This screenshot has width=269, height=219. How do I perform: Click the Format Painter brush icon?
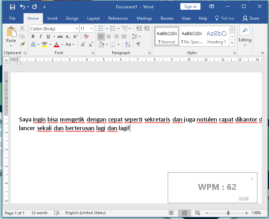22,44
